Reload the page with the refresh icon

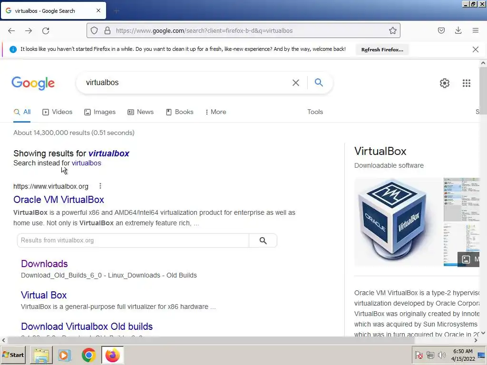pos(46,31)
